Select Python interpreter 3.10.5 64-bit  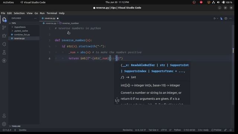[x=189, y=130]
